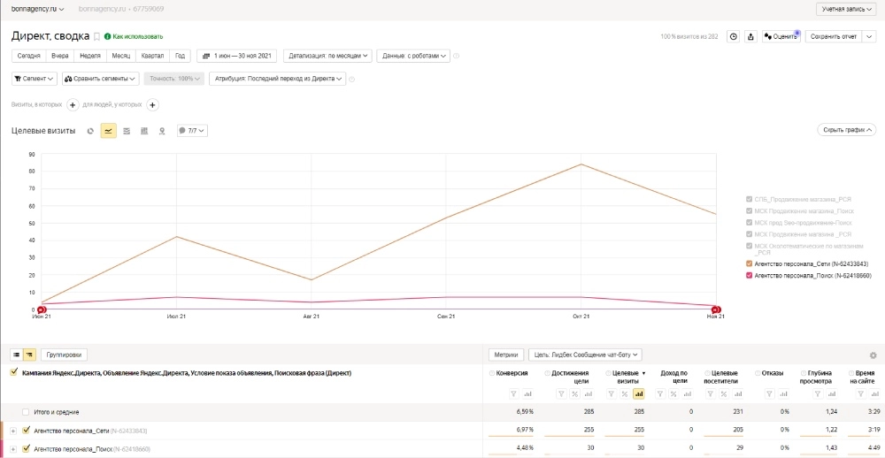Open table settings gear icon
Viewport: 885px width, 458px height.
tap(873, 355)
